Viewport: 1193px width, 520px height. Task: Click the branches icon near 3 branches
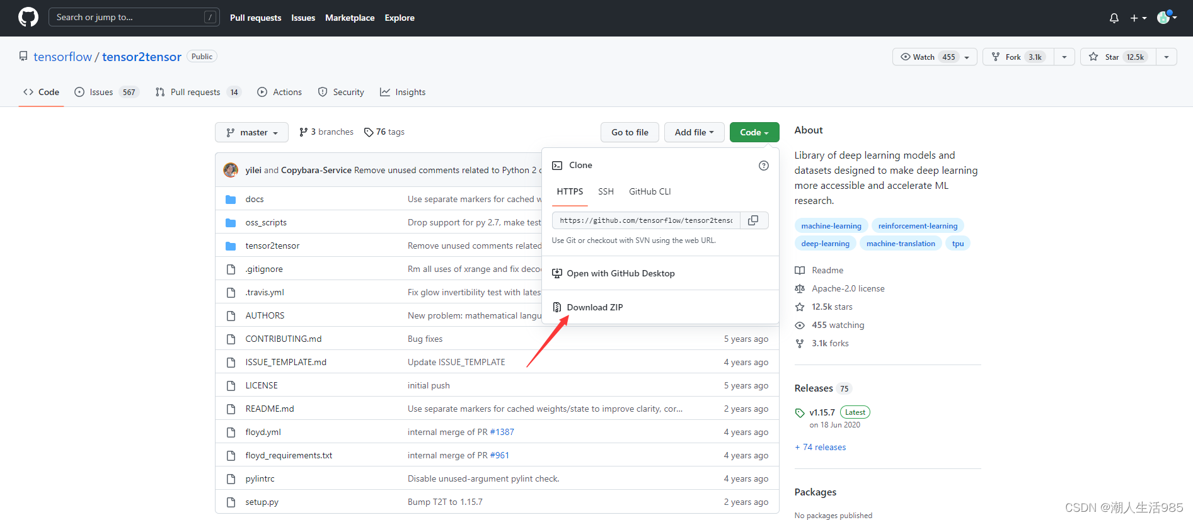click(304, 132)
